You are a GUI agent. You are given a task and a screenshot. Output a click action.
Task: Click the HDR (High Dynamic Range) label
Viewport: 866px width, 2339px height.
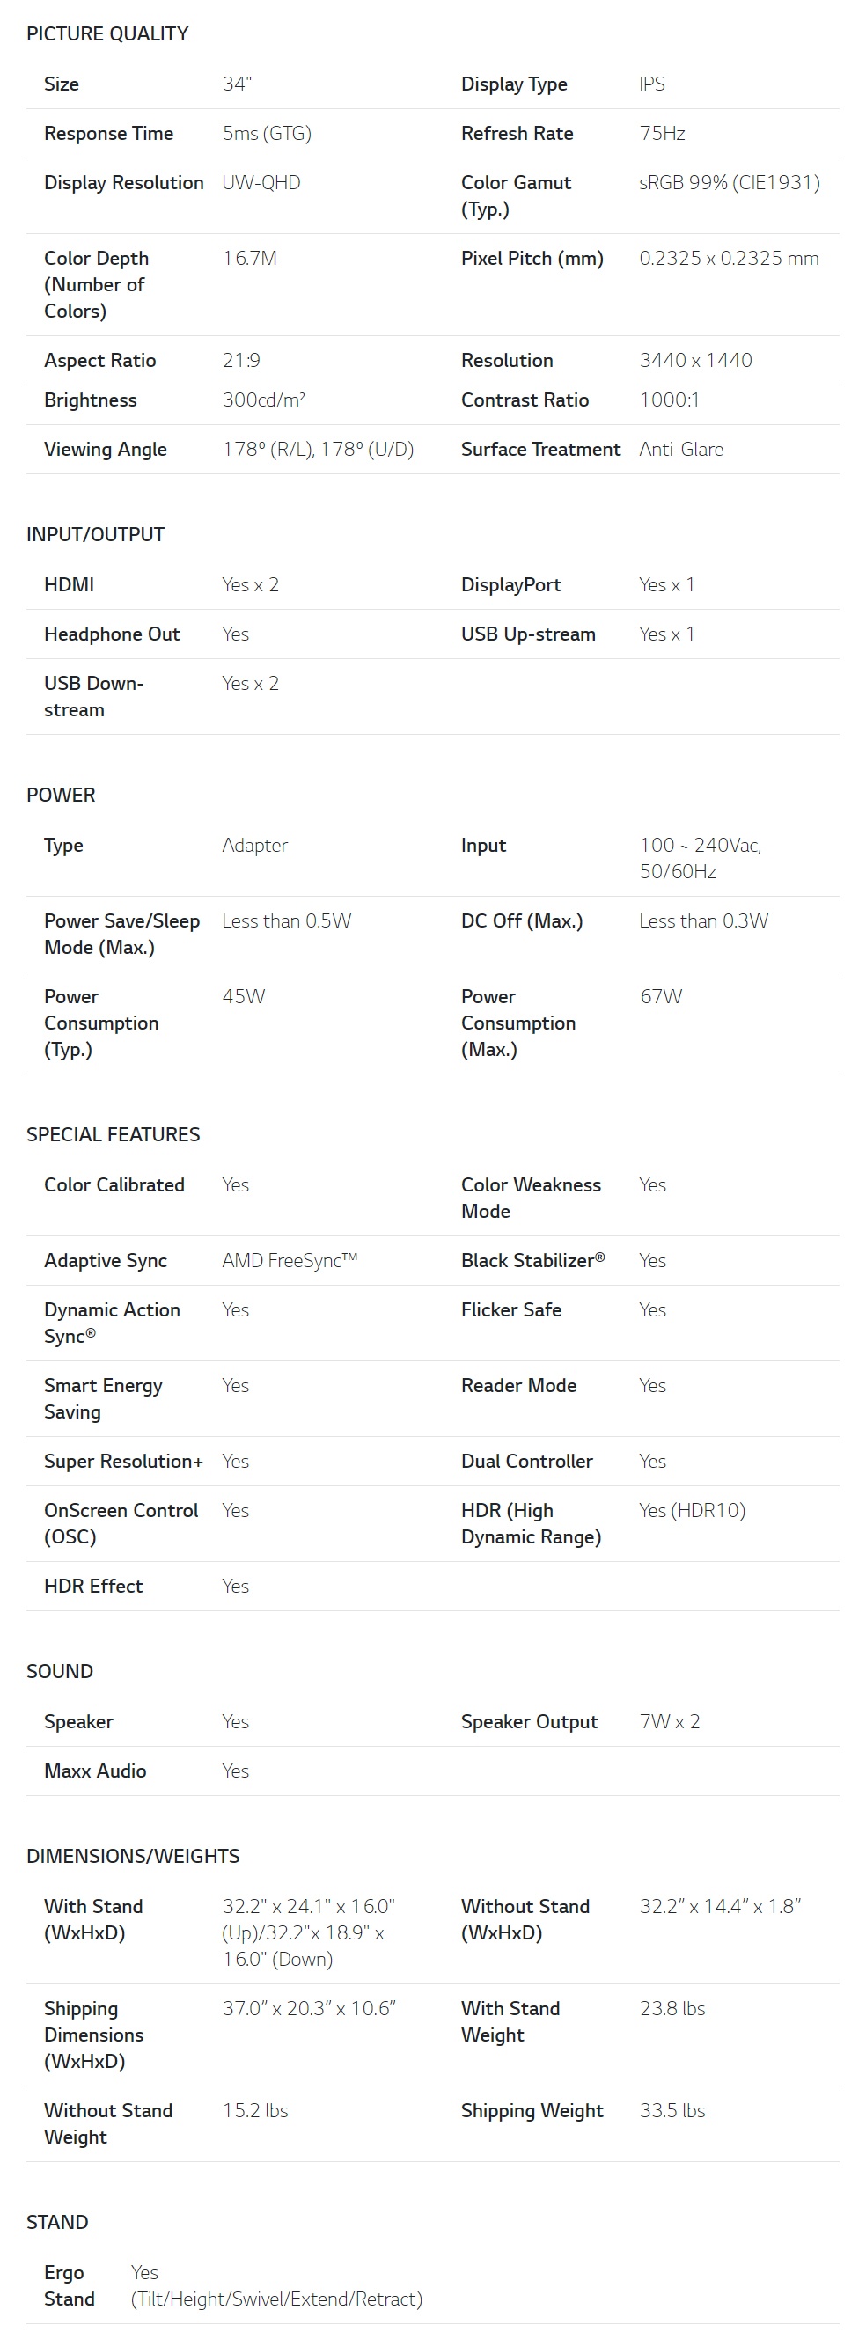tap(531, 1523)
